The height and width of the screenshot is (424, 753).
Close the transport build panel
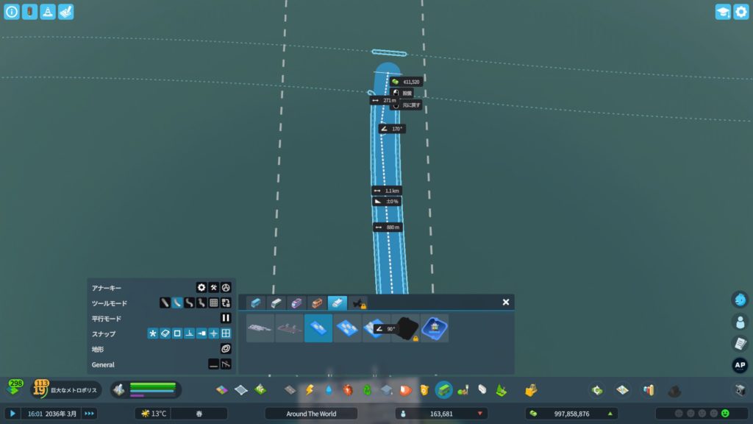click(506, 302)
